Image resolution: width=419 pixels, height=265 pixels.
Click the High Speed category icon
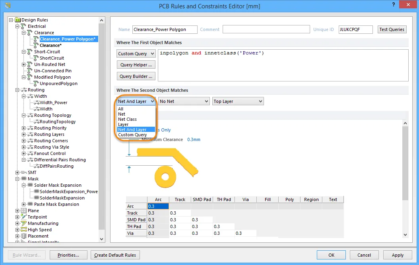24,230
